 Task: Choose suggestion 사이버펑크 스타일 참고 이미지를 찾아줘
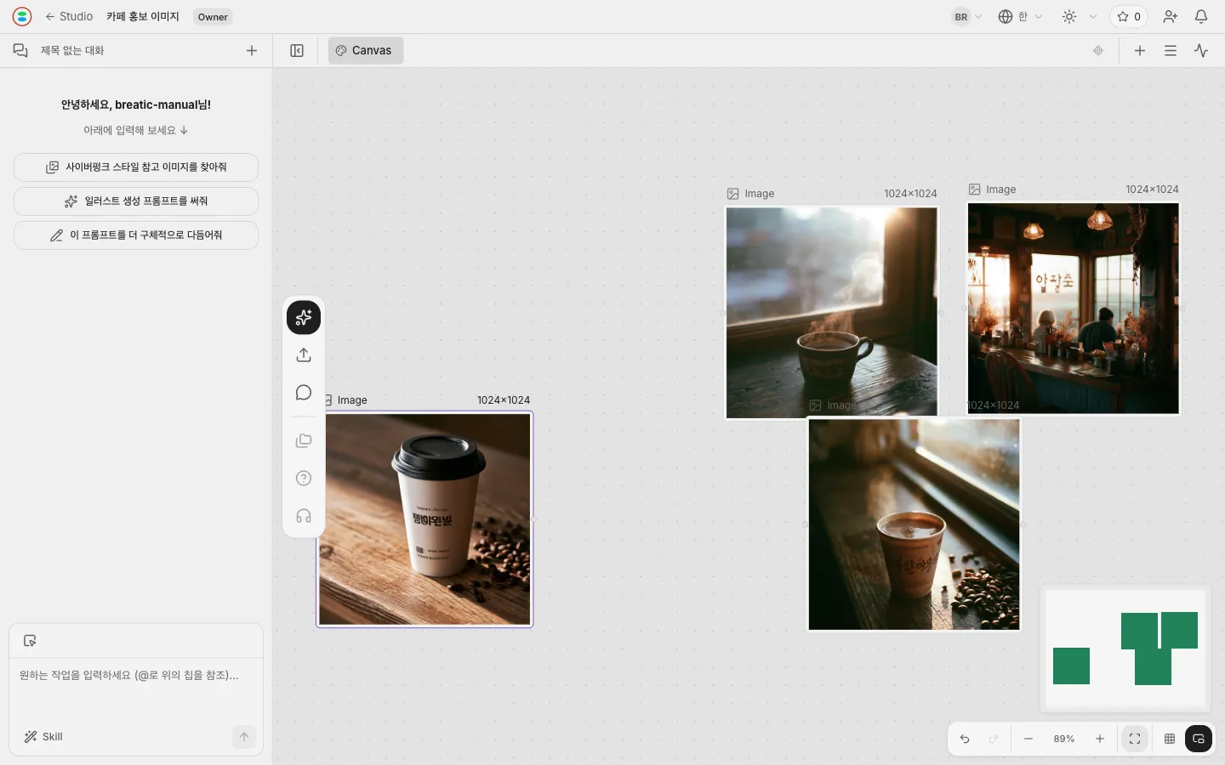pos(136,167)
